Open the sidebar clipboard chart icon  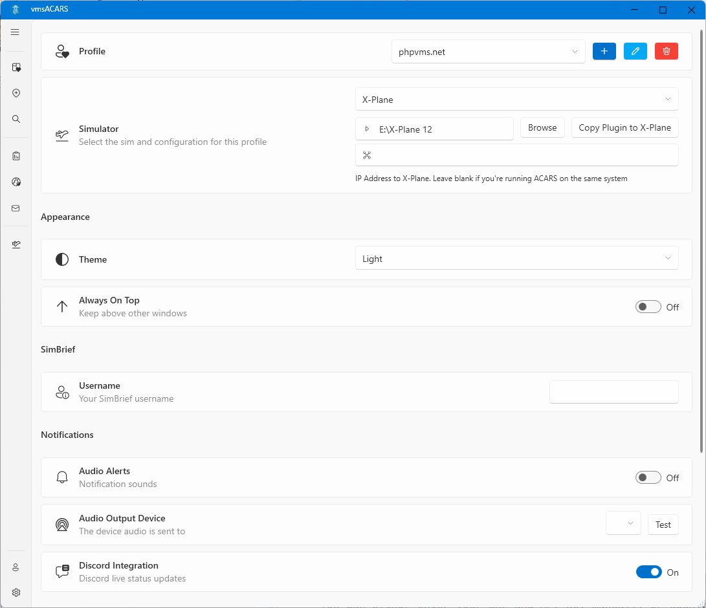[x=16, y=156]
